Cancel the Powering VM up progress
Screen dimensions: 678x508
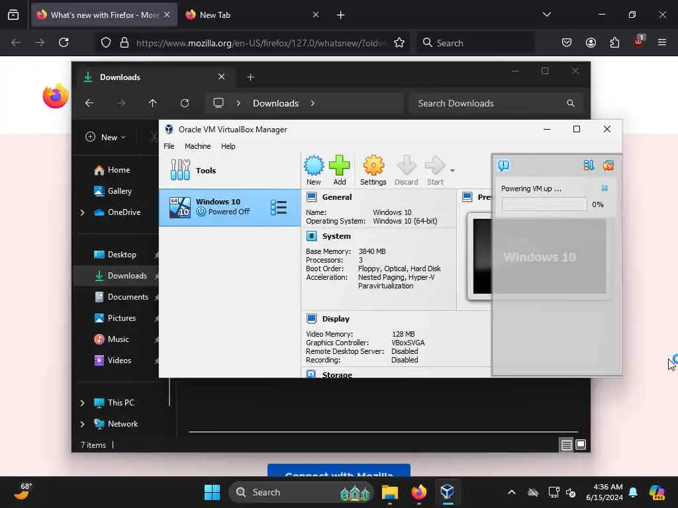pyautogui.click(x=605, y=188)
